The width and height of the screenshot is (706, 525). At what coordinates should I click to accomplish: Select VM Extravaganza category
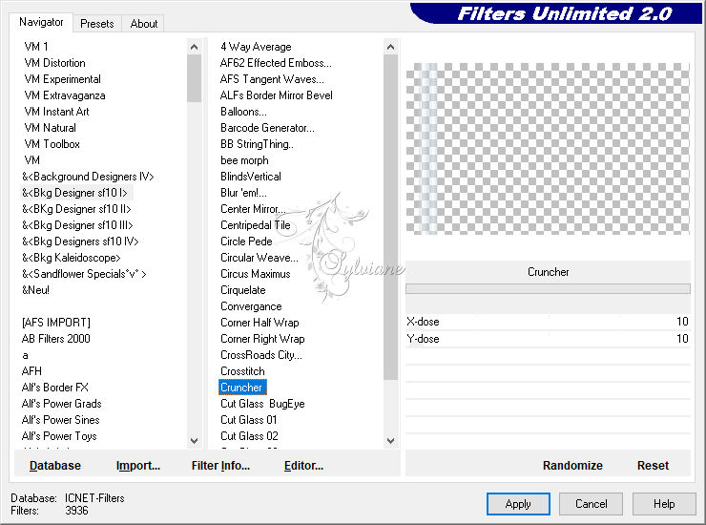pos(65,95)
